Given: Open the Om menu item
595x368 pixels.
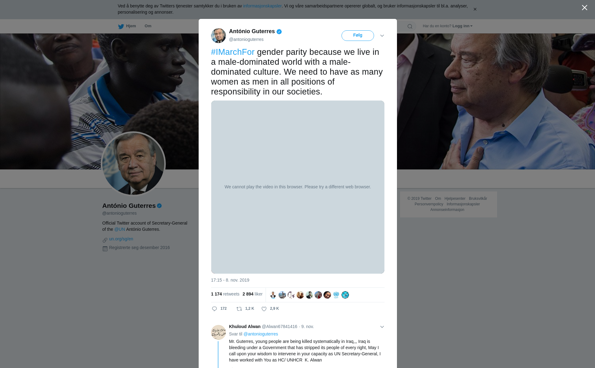Looking at the screenshot, I should pyautogui.click(x=148, y=26).
